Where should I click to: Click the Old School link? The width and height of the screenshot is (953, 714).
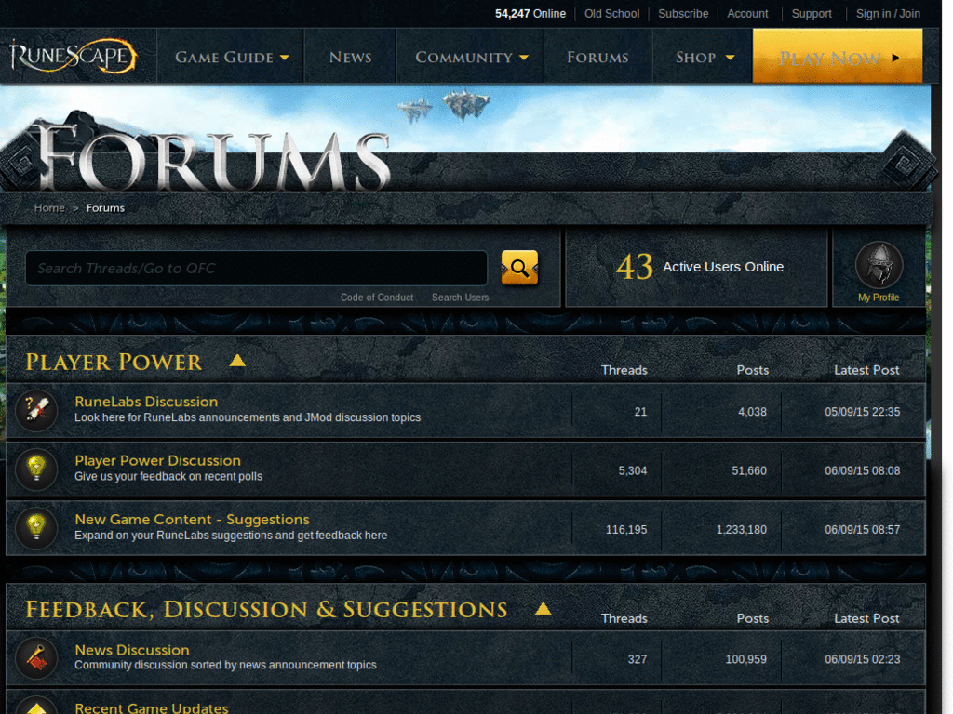pos(612,13)
